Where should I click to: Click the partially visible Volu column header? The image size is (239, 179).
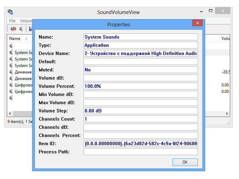click(x=225, y=39)
